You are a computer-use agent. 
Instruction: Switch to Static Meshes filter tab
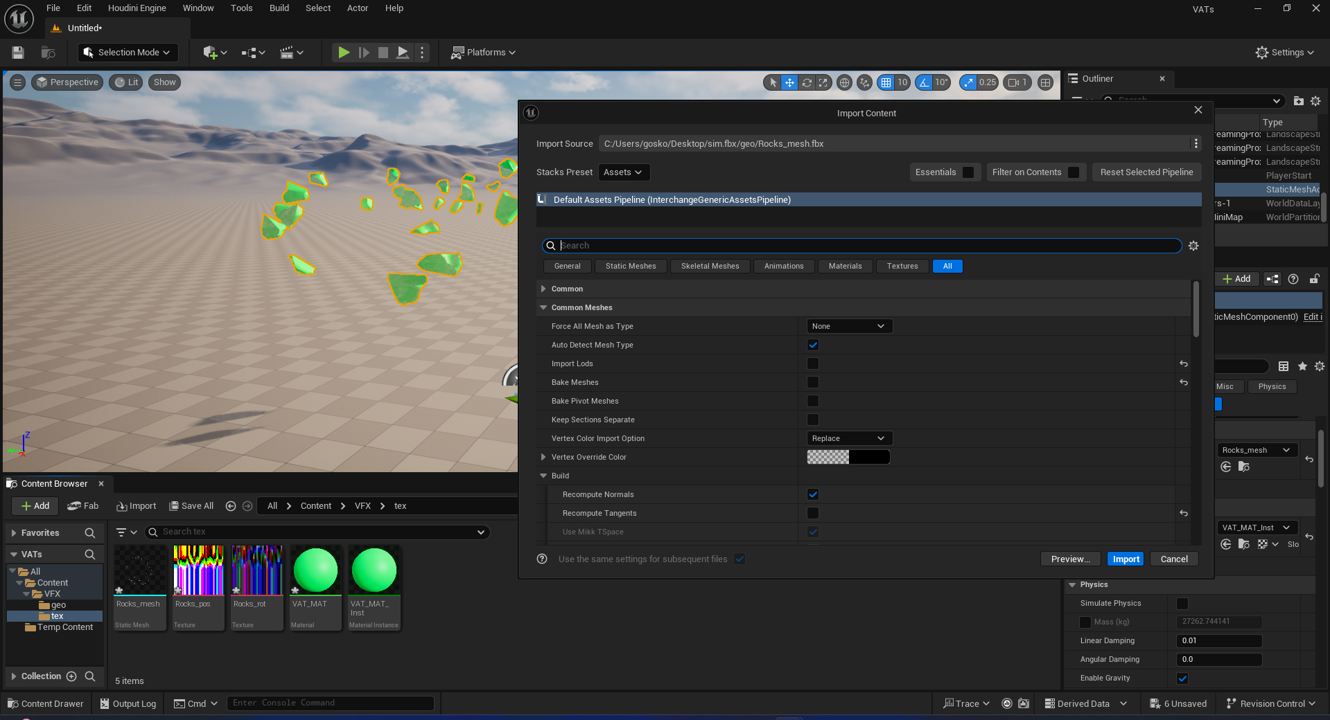[631, 266]
